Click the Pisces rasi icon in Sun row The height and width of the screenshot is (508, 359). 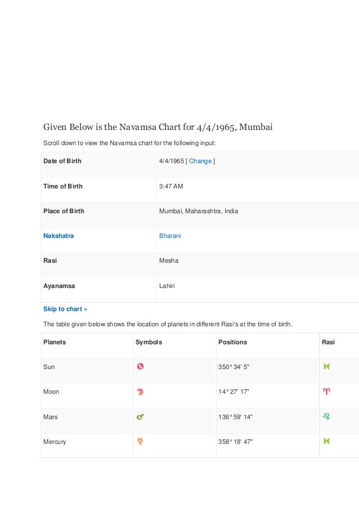click(326, 366)
